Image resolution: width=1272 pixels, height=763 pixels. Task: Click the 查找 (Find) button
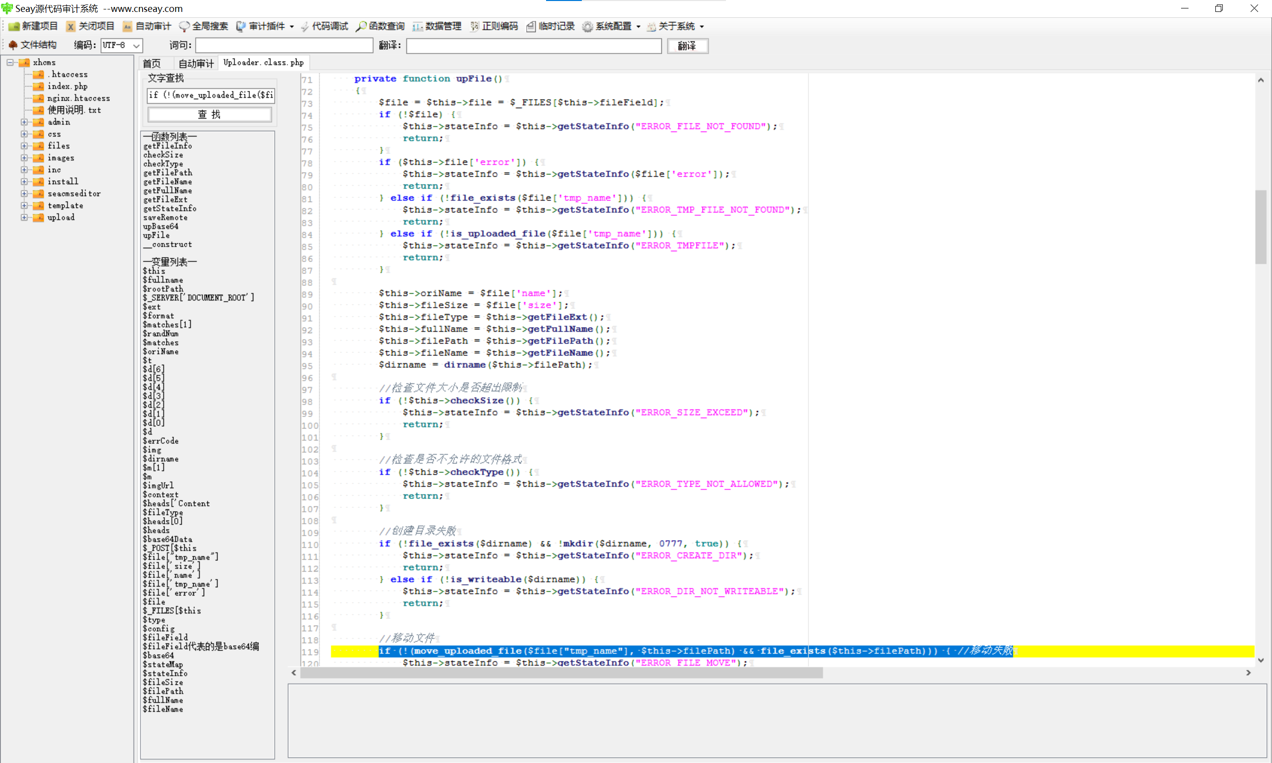209,114
